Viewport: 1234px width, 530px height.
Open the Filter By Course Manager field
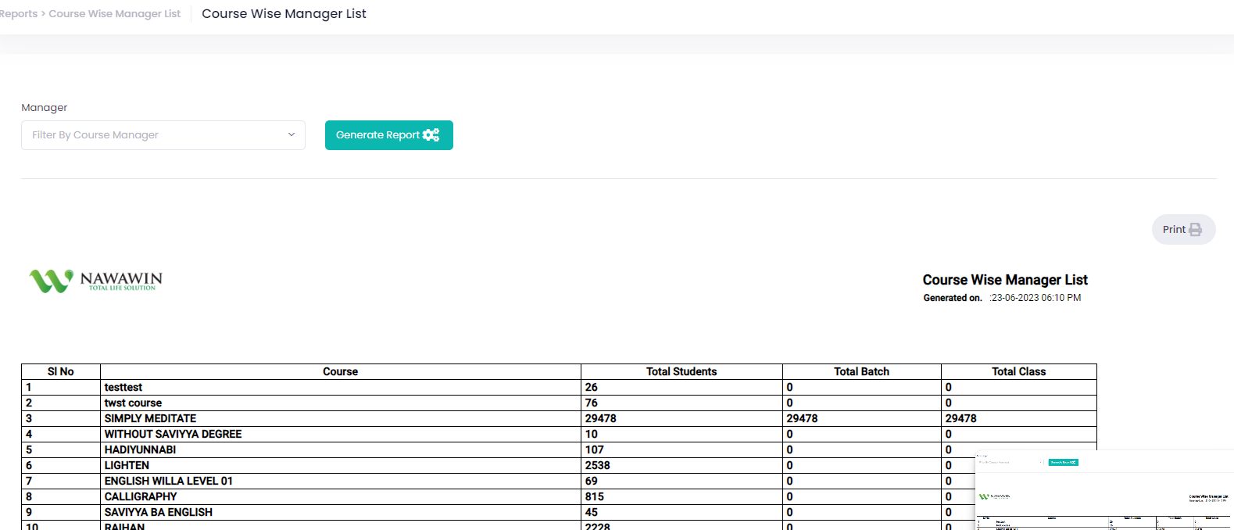[x=156, y=135]
